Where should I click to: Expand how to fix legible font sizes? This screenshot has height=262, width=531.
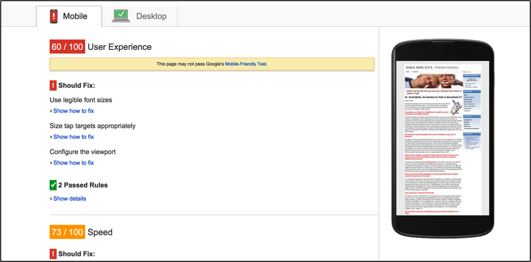(73, 111)
